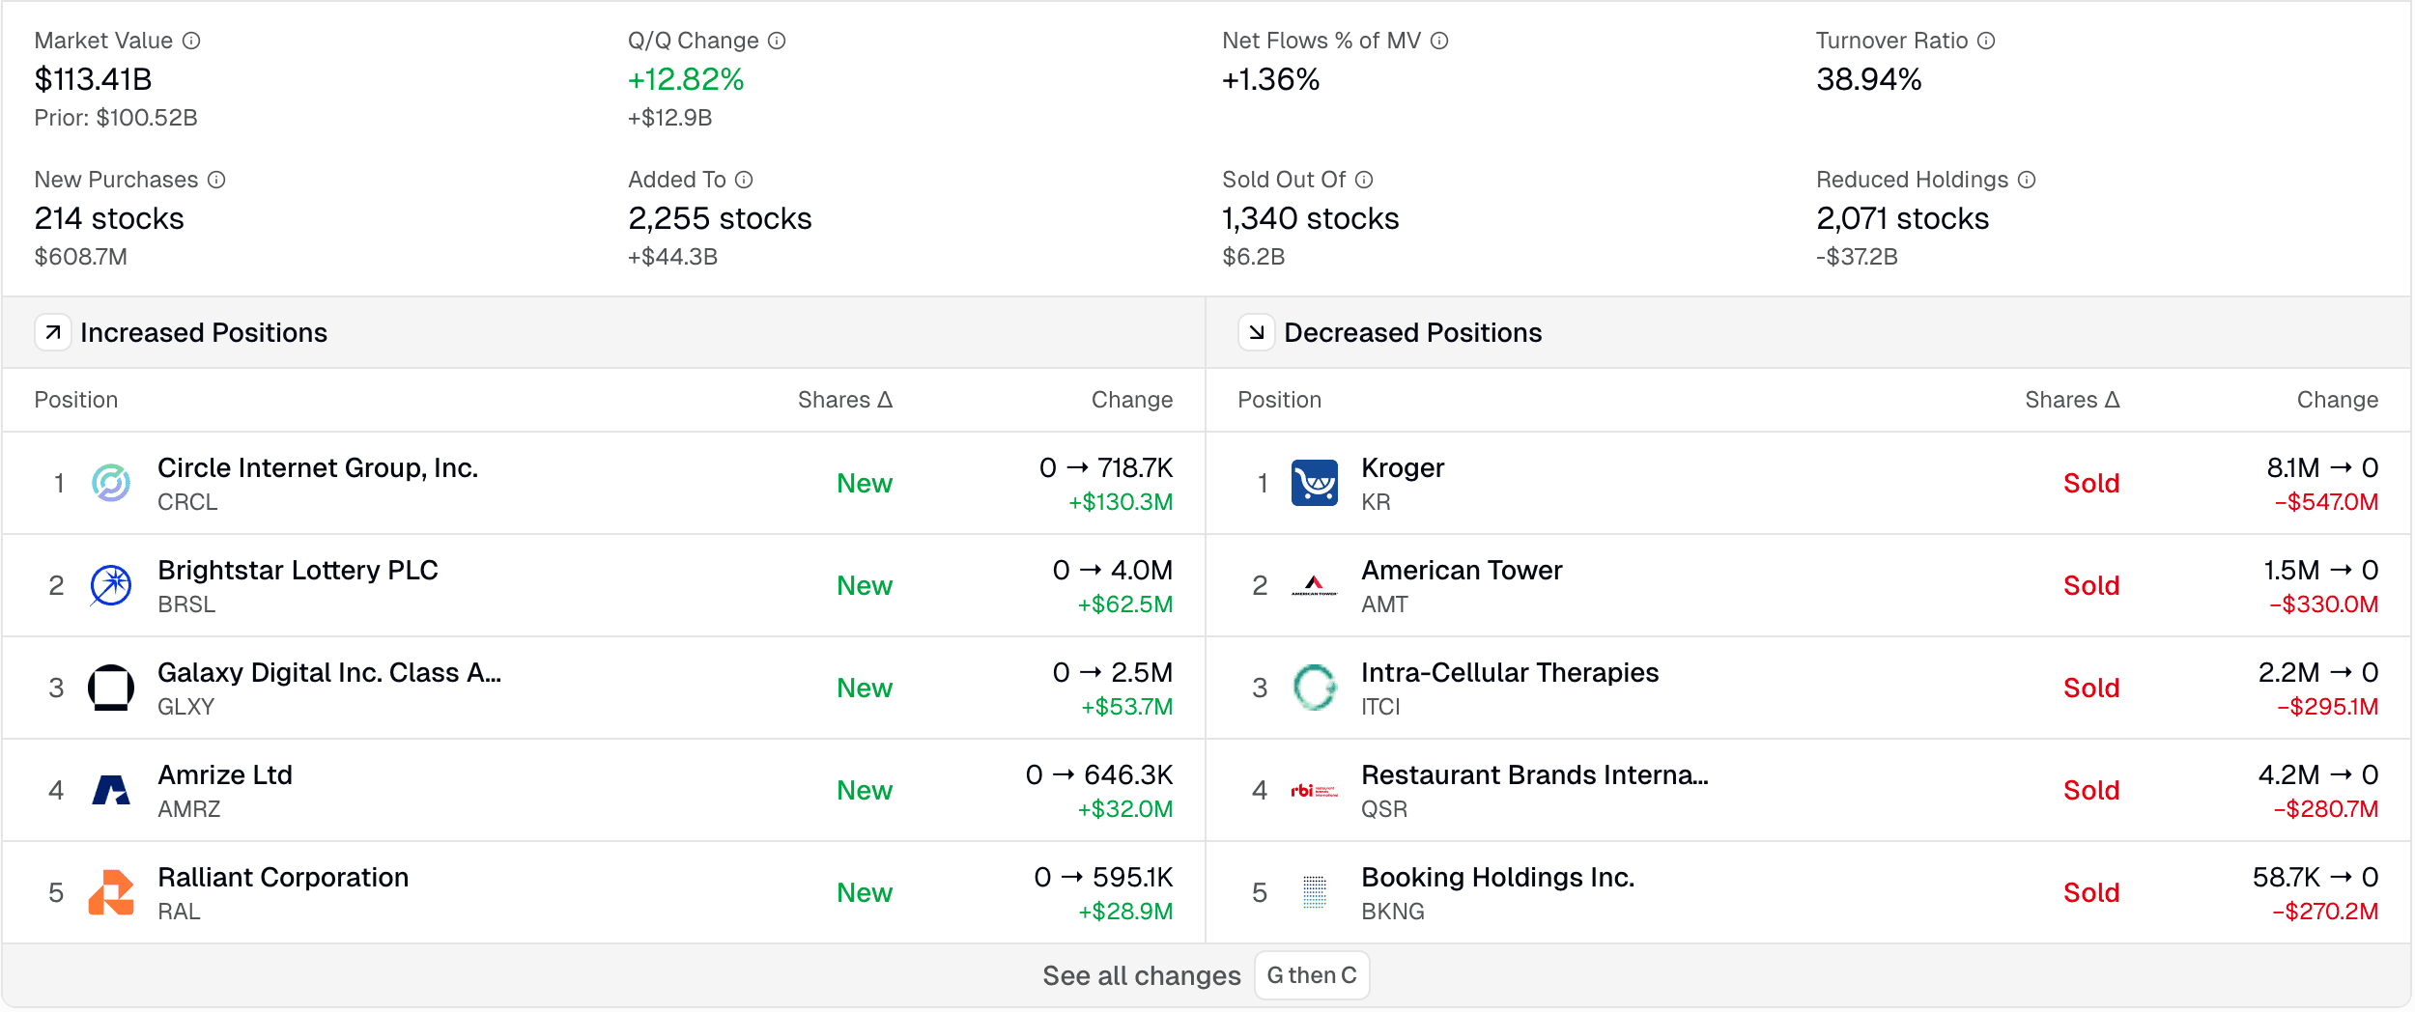The image size is (2415, 1012).
Task: Click the Net Flows % of MV info icon
Action: [1438, 41]
